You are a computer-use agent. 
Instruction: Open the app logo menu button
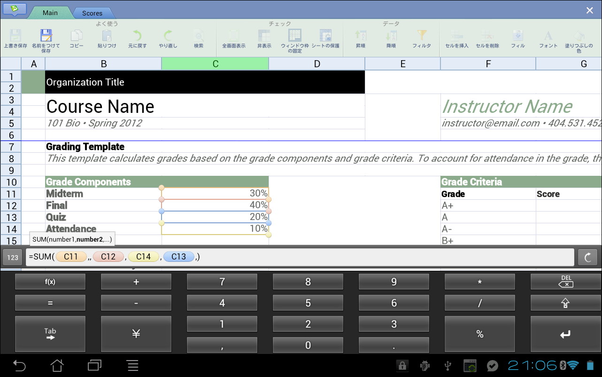[x=15, y=9]
